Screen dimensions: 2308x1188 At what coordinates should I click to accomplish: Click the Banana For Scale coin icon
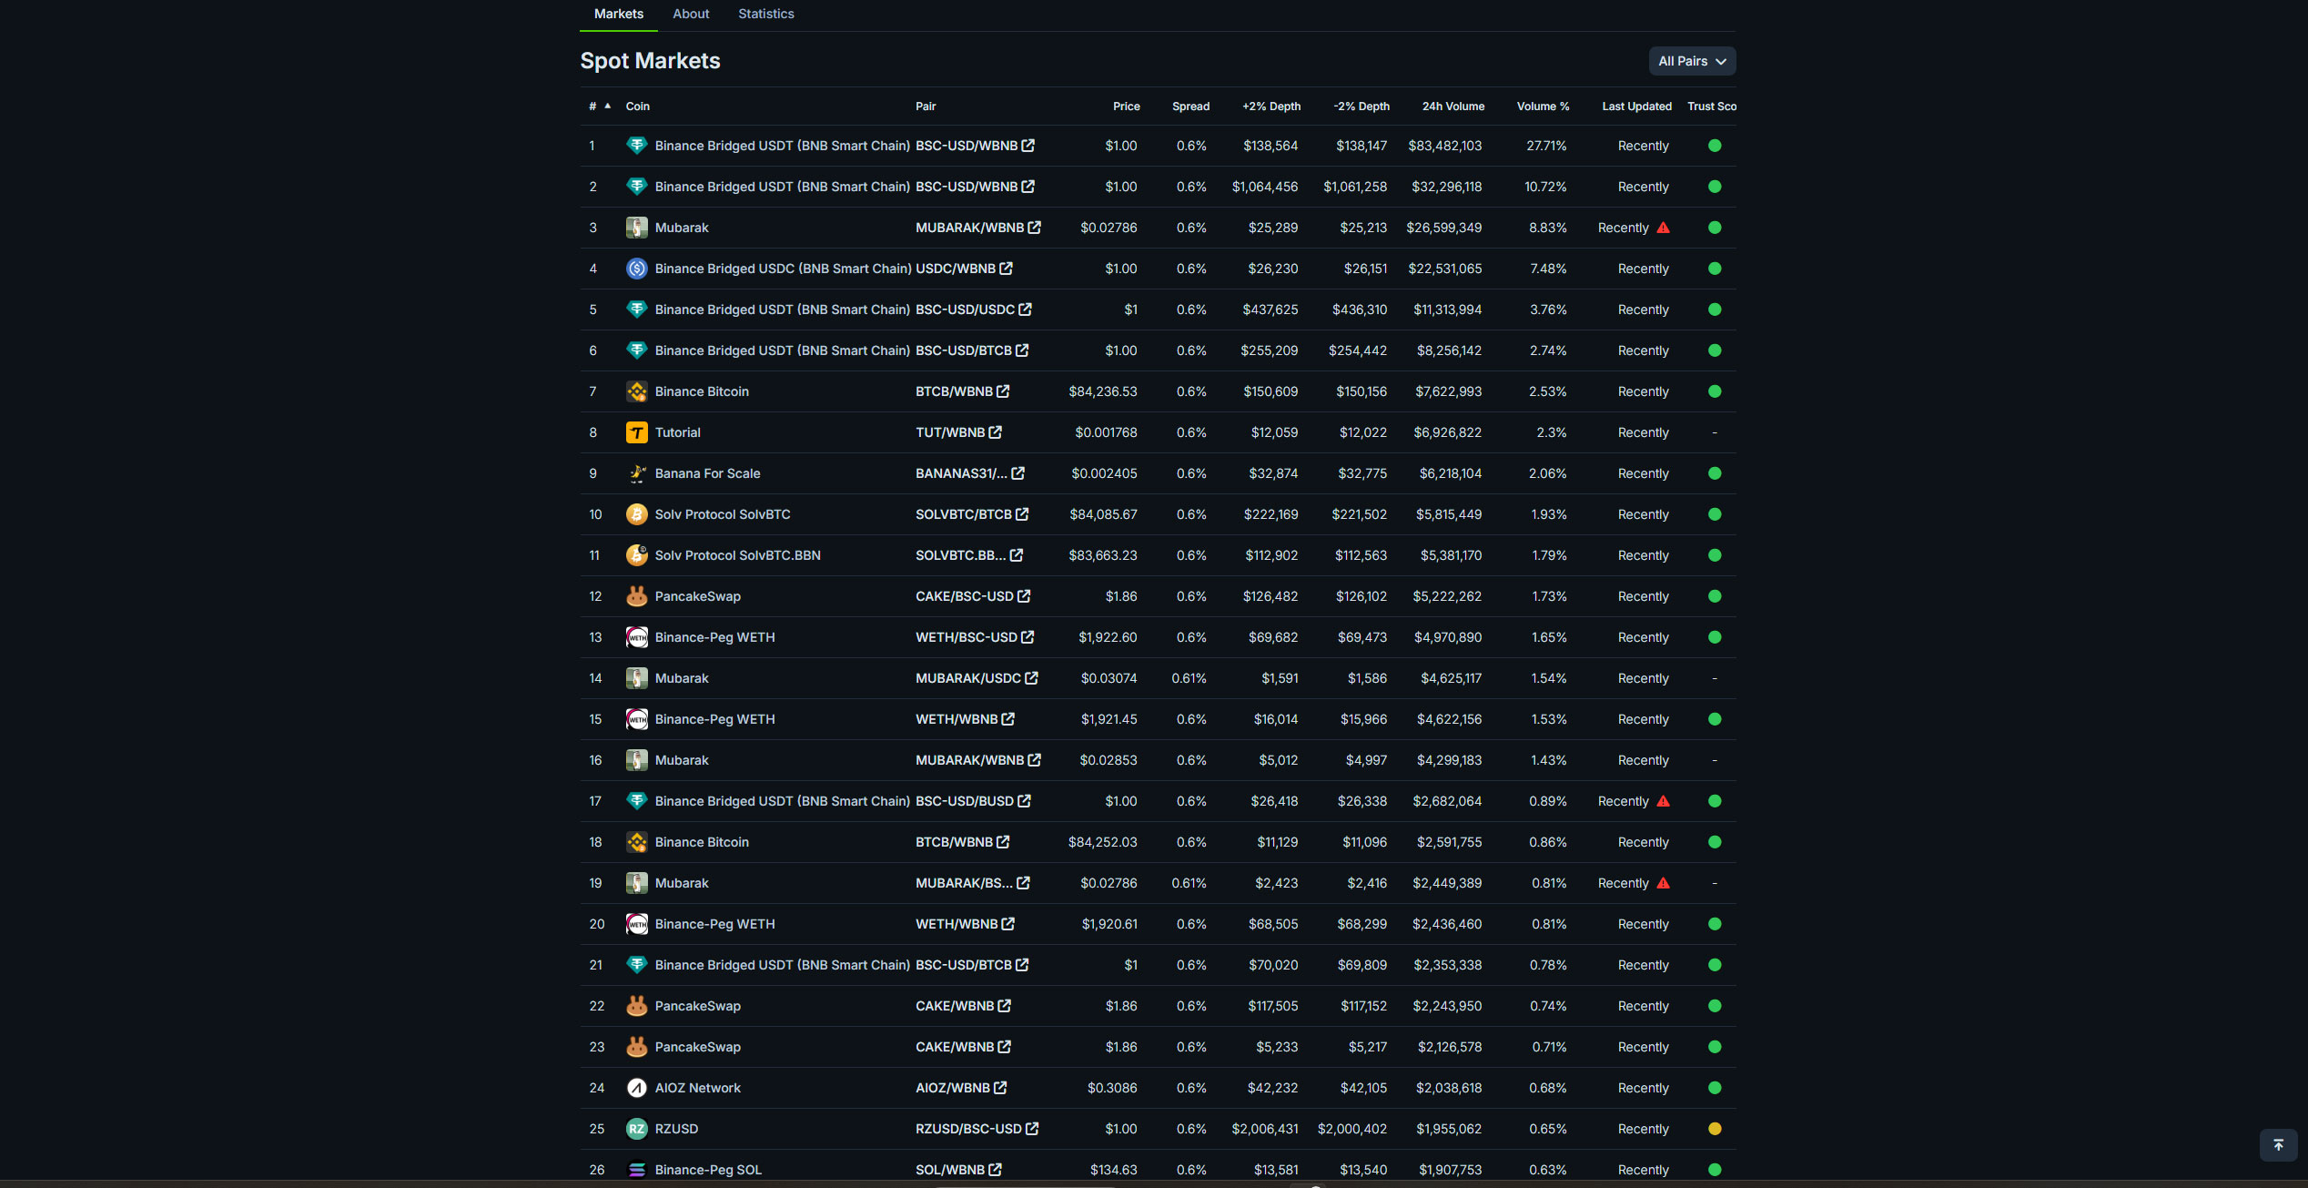tap(637, 473)
